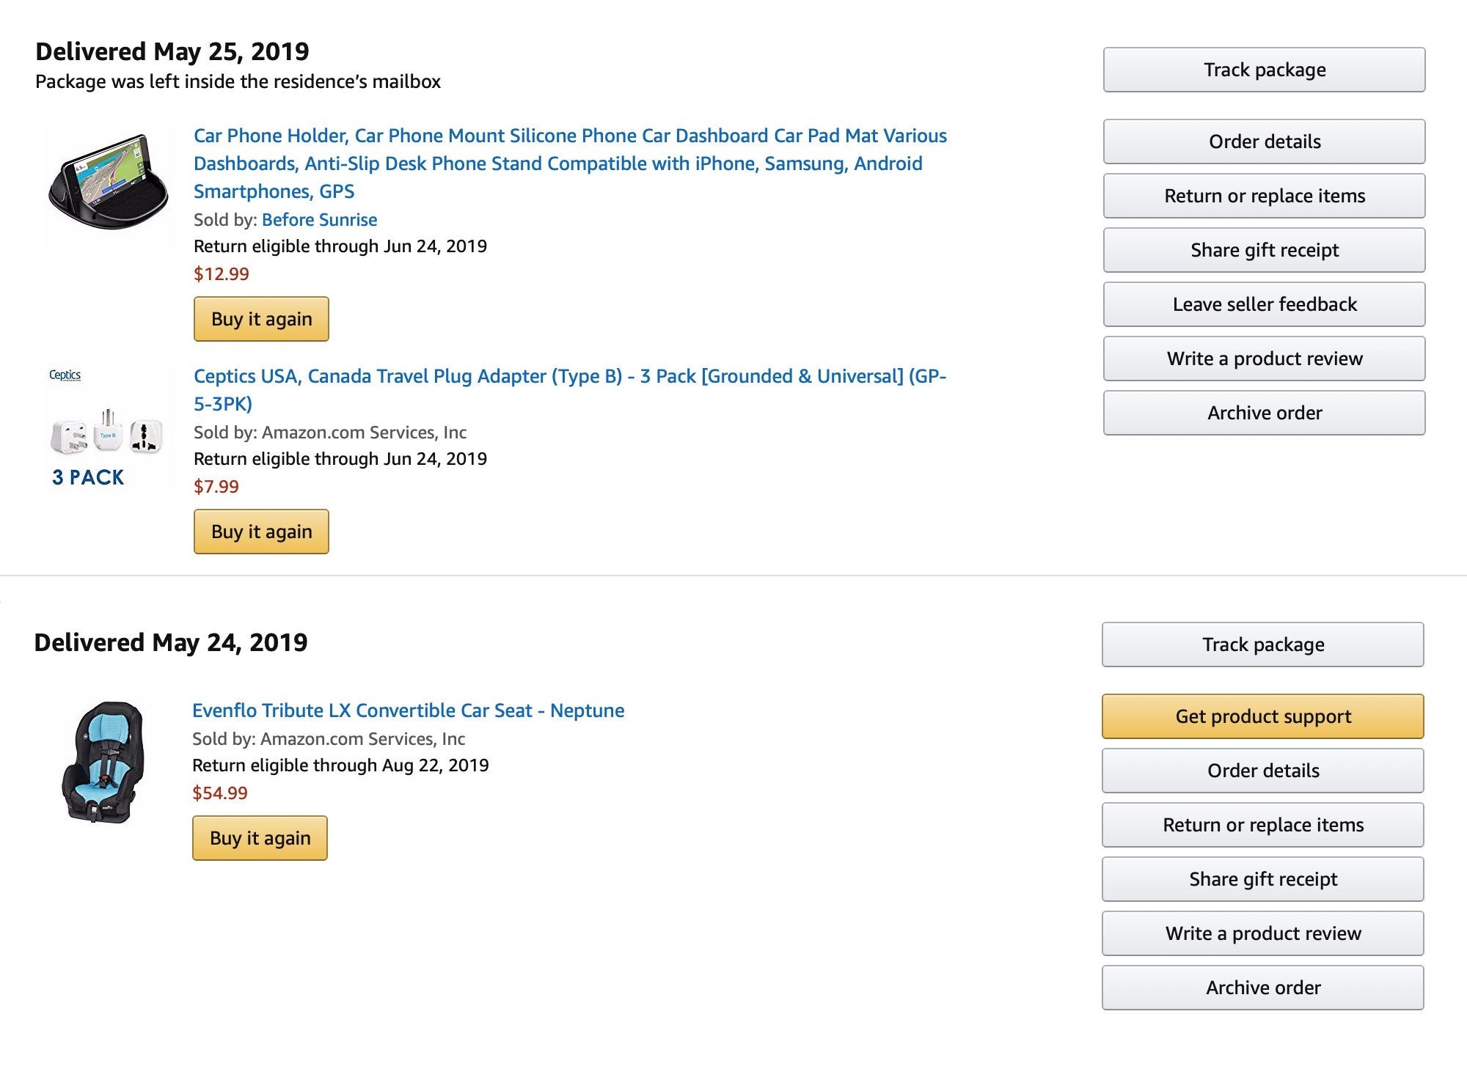Screen dimensions: 1467x1069
Task: Get product support for the car seat
Action: coord(1262,716)
